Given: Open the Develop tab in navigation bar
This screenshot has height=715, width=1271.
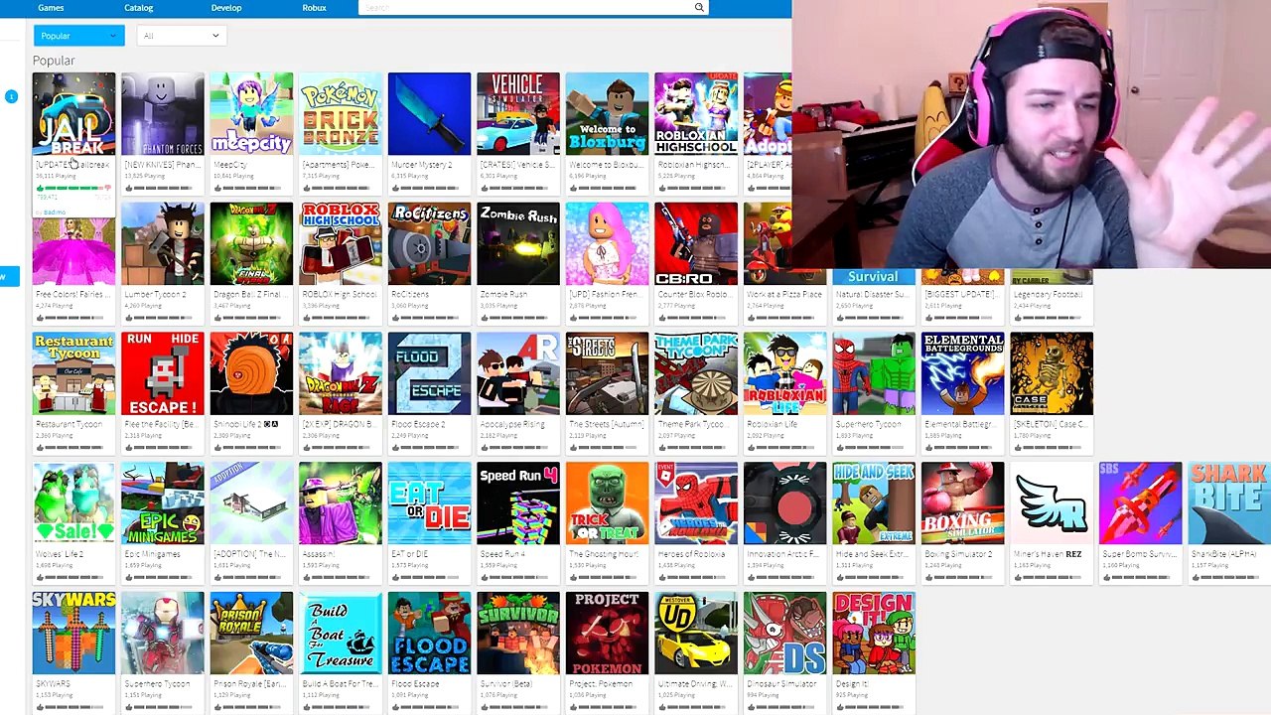Looking at the screenshot, I should (226, 8).
